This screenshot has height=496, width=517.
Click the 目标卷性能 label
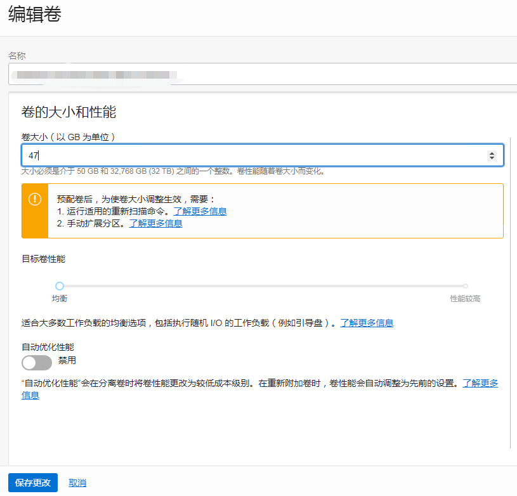(x=44, y=259)
